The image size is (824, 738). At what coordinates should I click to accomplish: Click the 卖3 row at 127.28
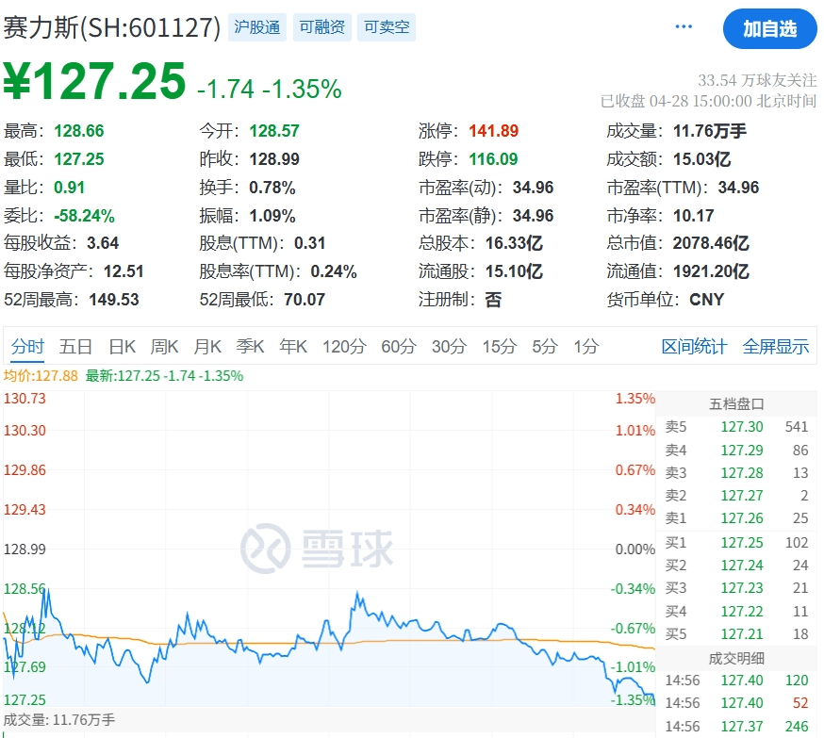pos(736,473)
